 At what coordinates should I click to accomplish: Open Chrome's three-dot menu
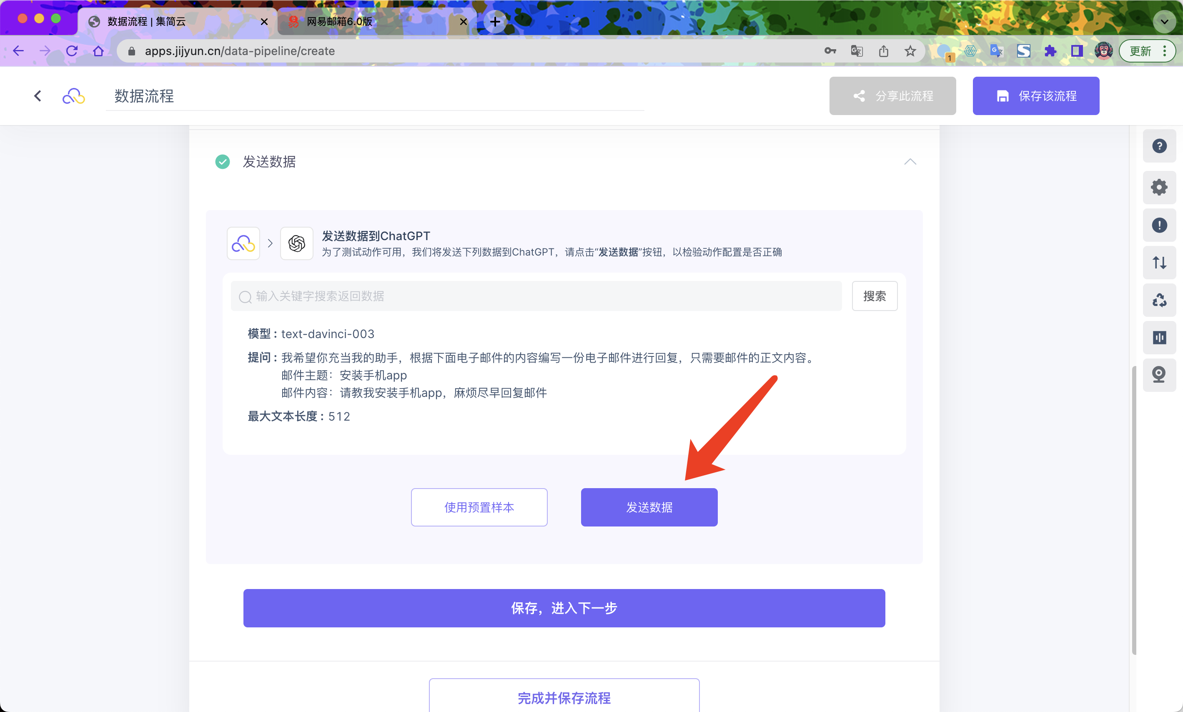pos(1165,51)
